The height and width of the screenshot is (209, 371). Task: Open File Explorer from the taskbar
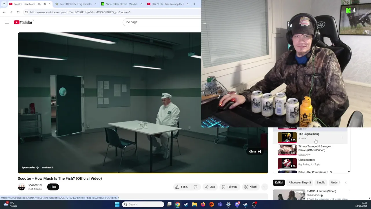tap(194, 204)
